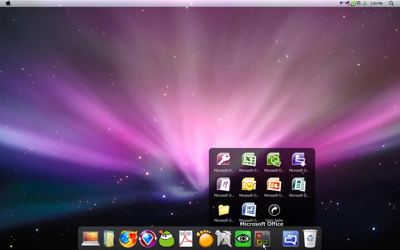Image resolution: width=400 pixels, height=250 pixels.
Task: Launch Microsoft PowerPoint from the stack
Action: pos(274,184)
